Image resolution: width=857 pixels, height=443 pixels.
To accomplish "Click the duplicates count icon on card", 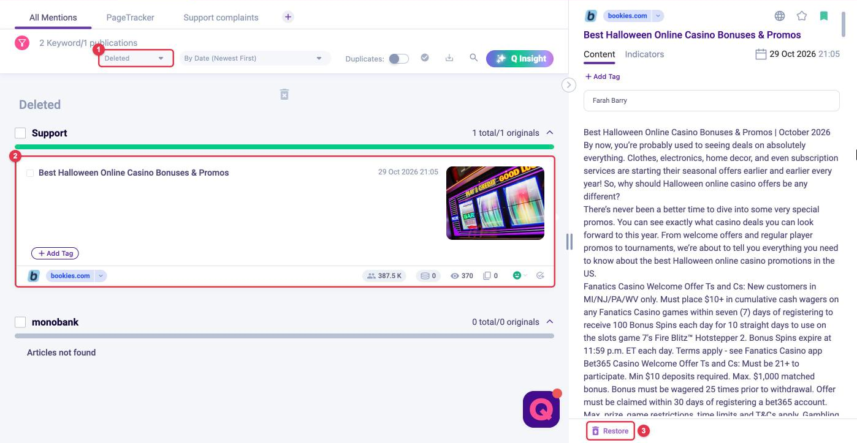I will 487,276.
